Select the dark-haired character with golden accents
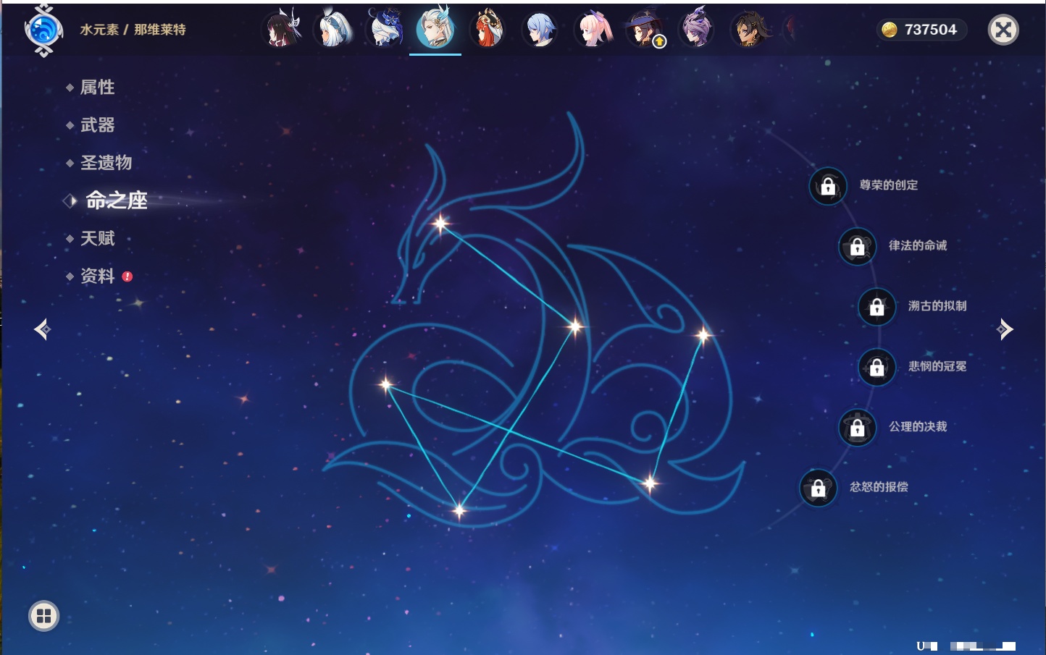Image resolution: width=1046 pixels, height=655 pixels. point(749,30)
